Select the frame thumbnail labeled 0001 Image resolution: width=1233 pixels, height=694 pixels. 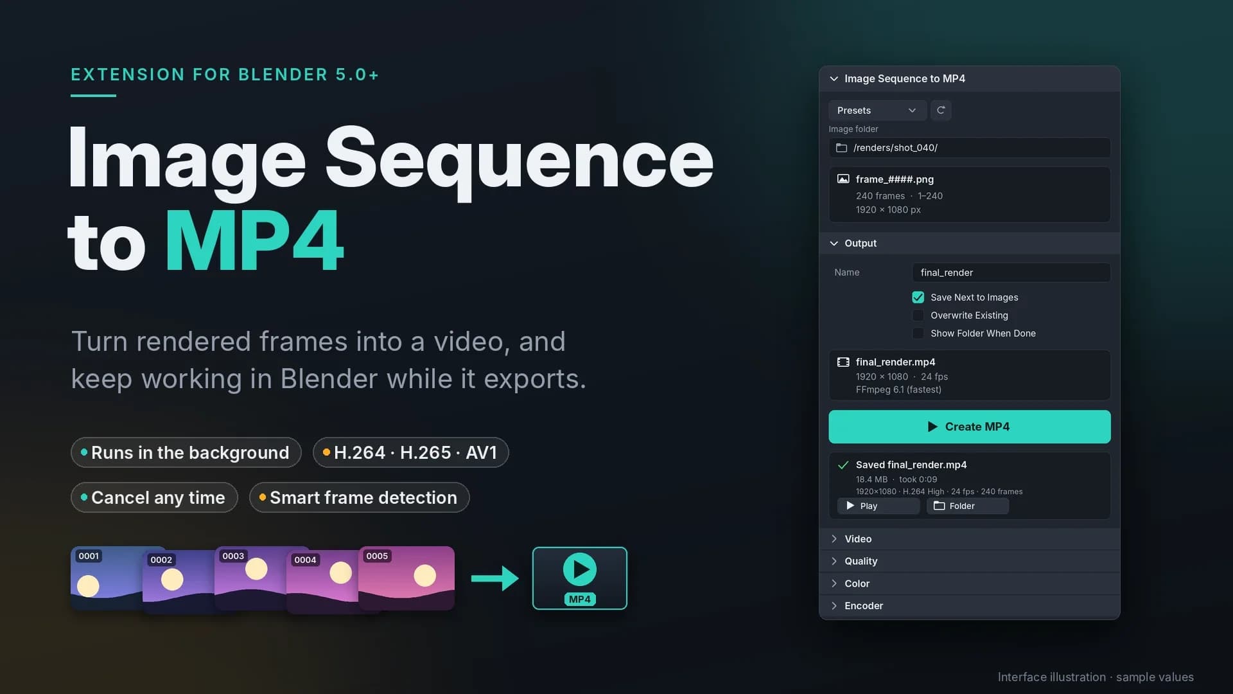pyautogui.click(x=107, y=578)
